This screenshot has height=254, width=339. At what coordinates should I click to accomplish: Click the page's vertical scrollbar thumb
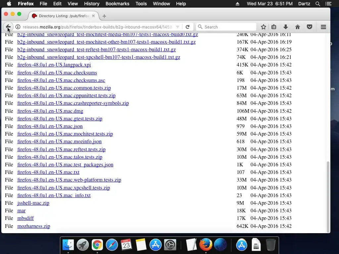coord(328,196)
